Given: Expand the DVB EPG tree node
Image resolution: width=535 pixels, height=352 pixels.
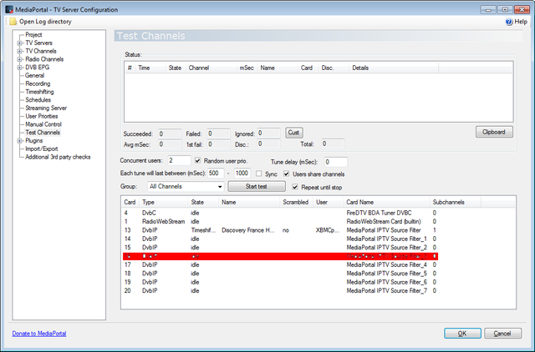Looking at the screenshot, I should pos(19,68).
